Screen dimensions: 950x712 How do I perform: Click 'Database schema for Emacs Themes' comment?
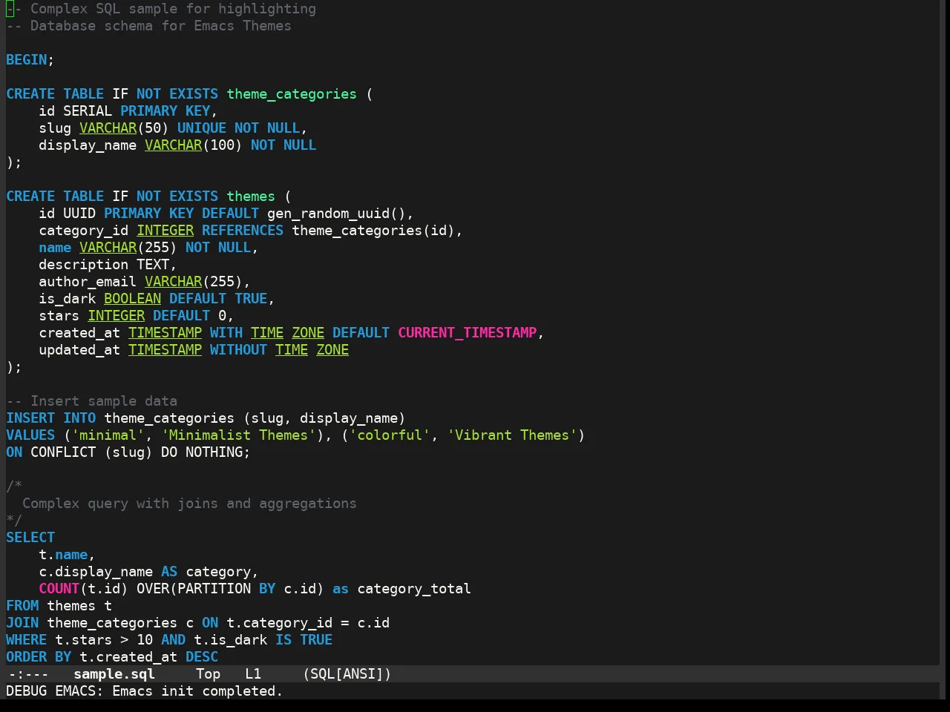point(148,26)
